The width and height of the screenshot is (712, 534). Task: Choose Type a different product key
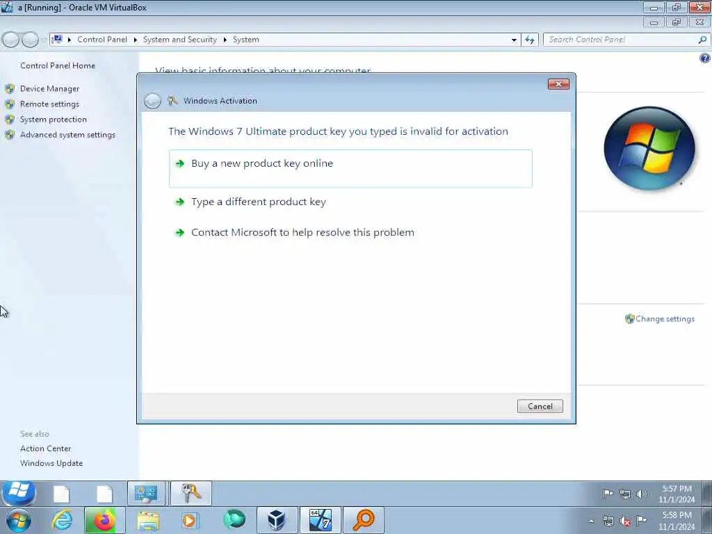[x=259, y=202]
